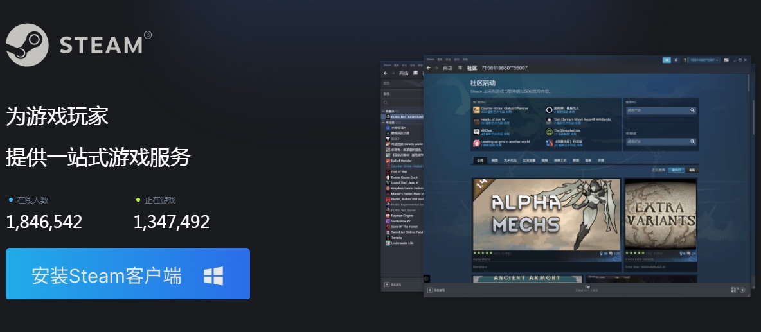The image size is (761, 332).
Task: Click the Steam logo at top left
Action: (x=27, y=44)
